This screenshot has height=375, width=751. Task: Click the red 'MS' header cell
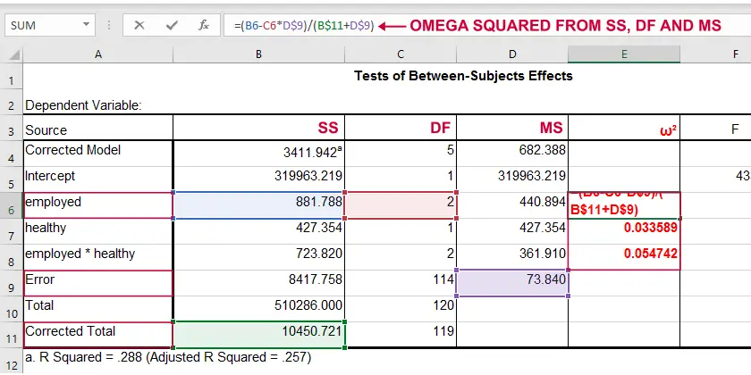click(x=512, y=128)
